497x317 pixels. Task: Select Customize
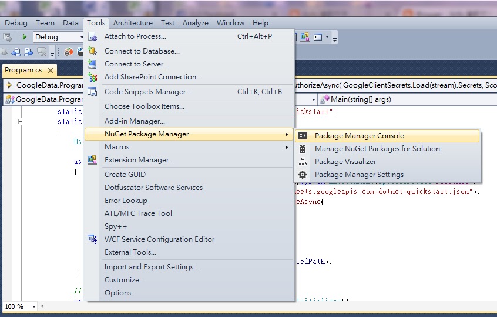[x=189, y=280]
